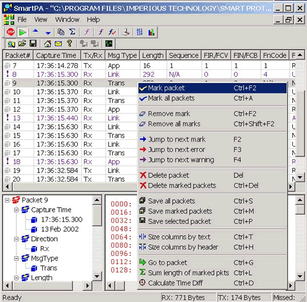Viewport: 307px width, 302px height.
Task: Click the blue up arrow toolbar icon
Action: (x=36, y=31)
